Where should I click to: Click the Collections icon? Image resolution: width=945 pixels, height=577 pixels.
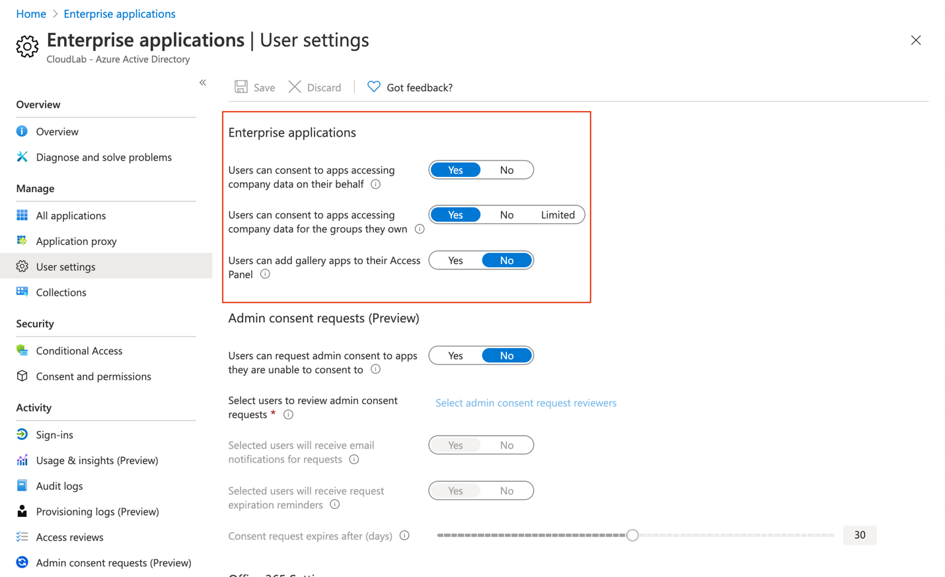pos(22,292)
